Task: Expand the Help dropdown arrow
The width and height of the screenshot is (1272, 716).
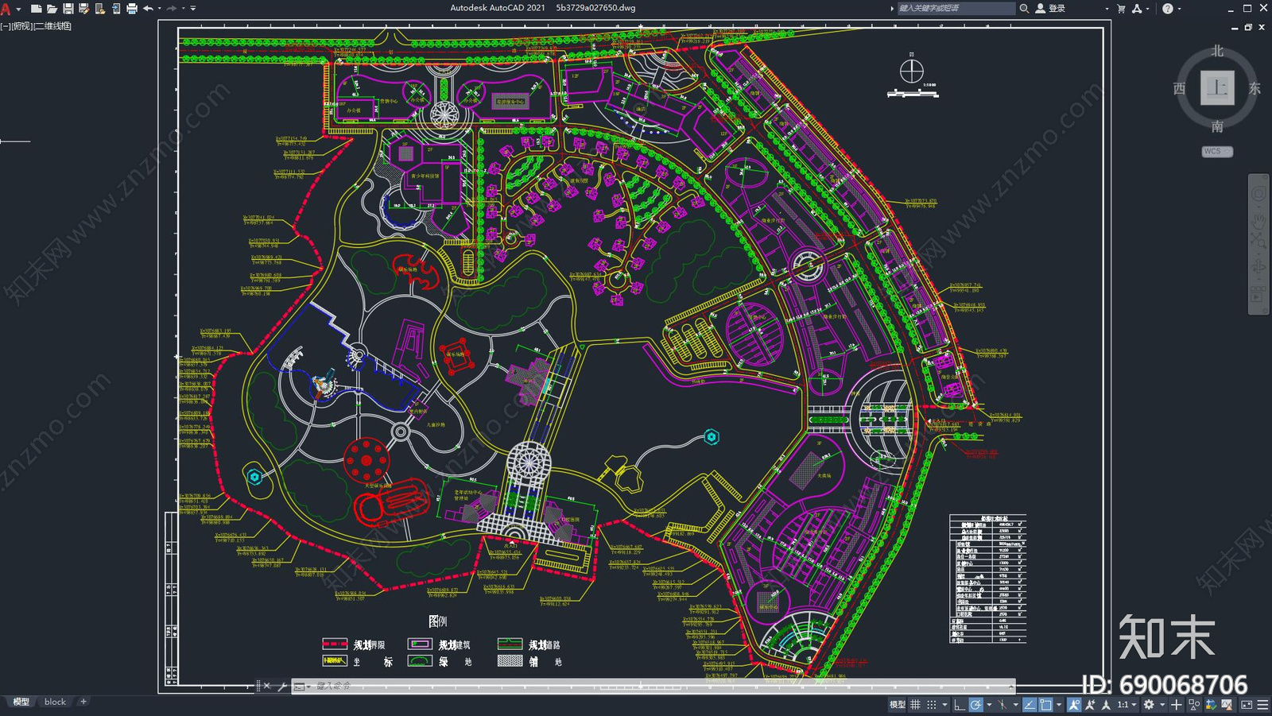Action: coord(1179,9)
